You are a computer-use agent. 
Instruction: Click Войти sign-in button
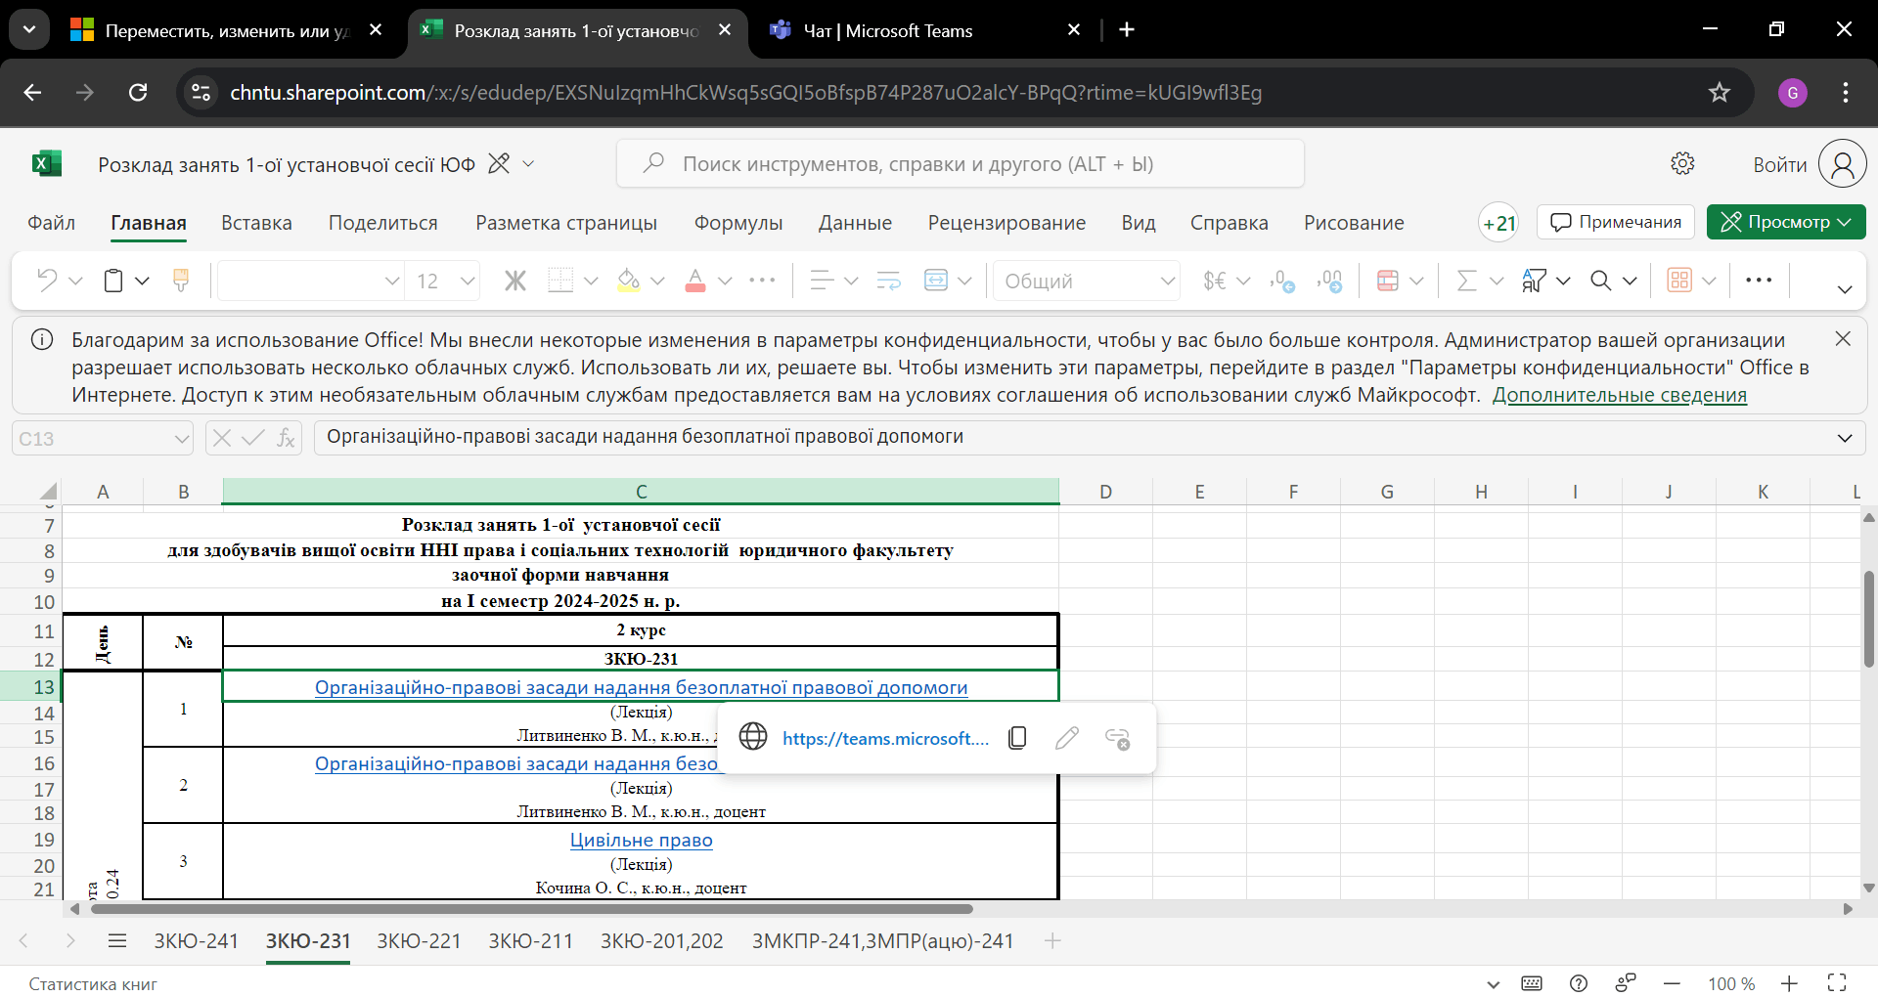tap(1779, 164)
